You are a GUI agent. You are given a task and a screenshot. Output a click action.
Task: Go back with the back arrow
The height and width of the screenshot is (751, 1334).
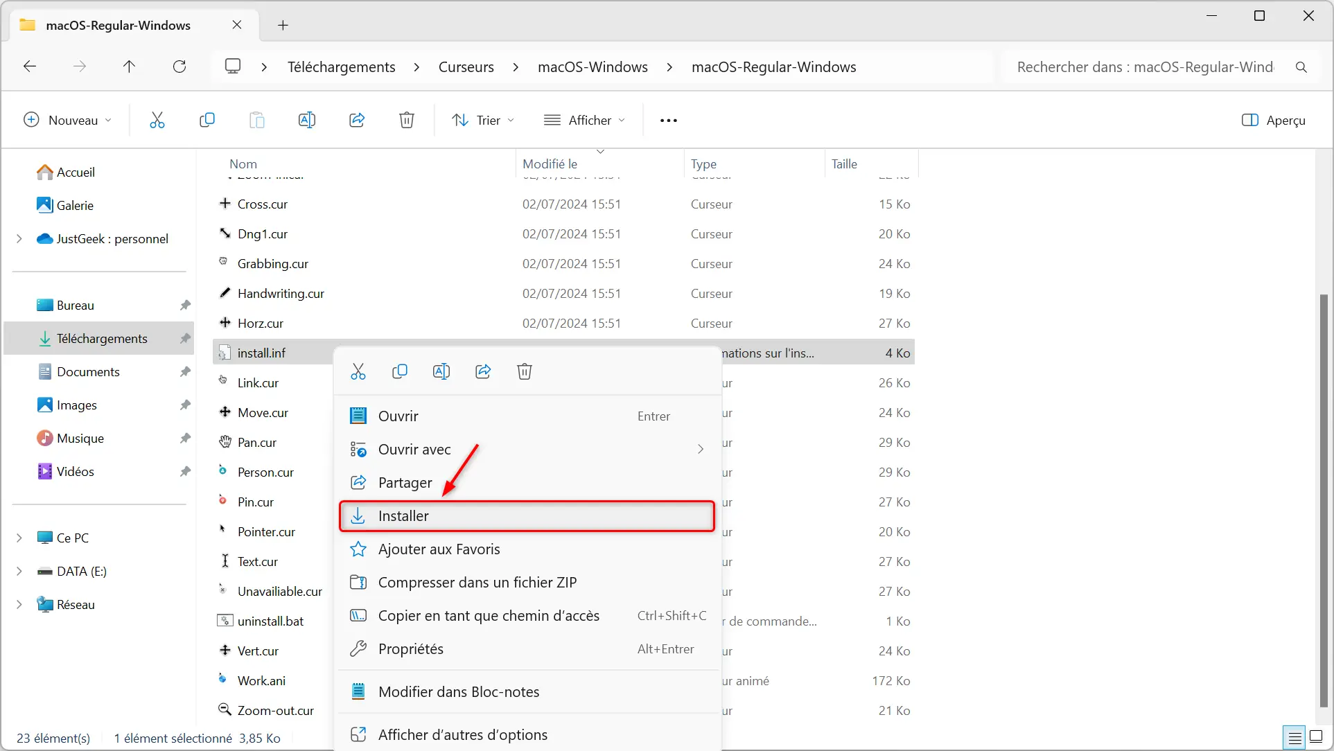30,67
